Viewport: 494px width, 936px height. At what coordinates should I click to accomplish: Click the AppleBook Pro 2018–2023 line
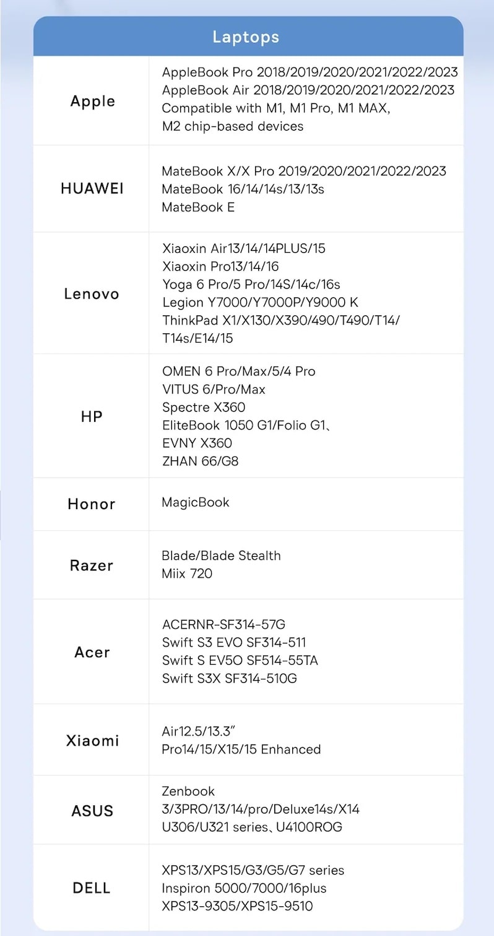tap(310, 72)
